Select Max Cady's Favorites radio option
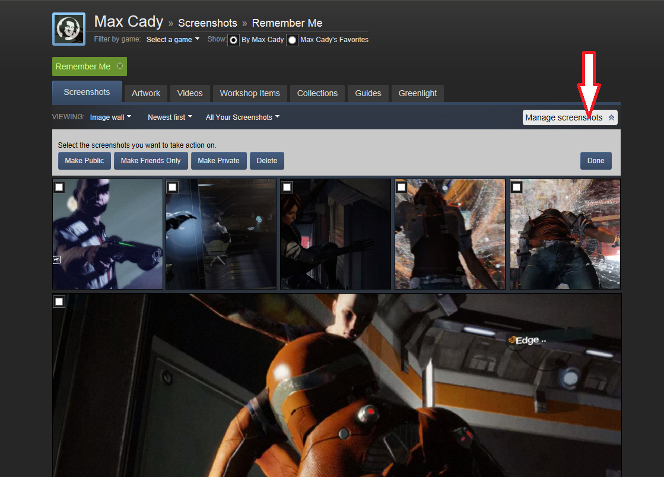Screen dimensions: 664x477 (x=292, y=40)
